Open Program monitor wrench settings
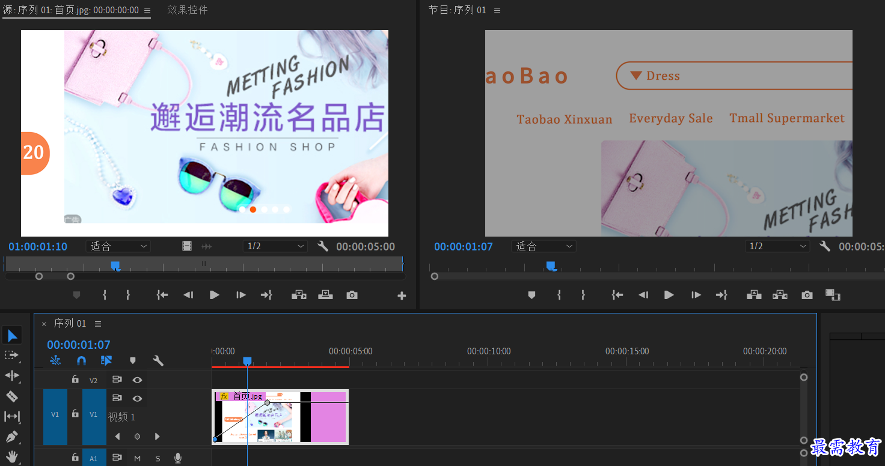Image resolution: width=885 pixels, height=466 pixels. (825, 246)
